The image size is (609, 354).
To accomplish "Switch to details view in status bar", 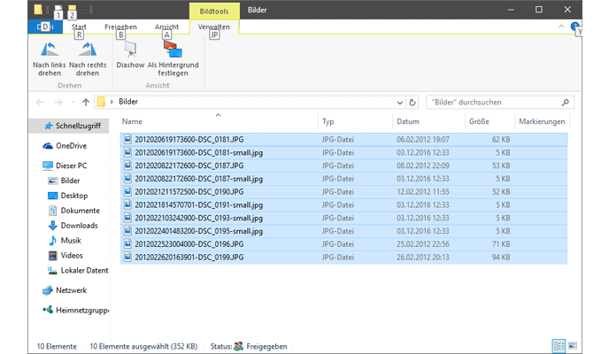I will coord(559,346).
